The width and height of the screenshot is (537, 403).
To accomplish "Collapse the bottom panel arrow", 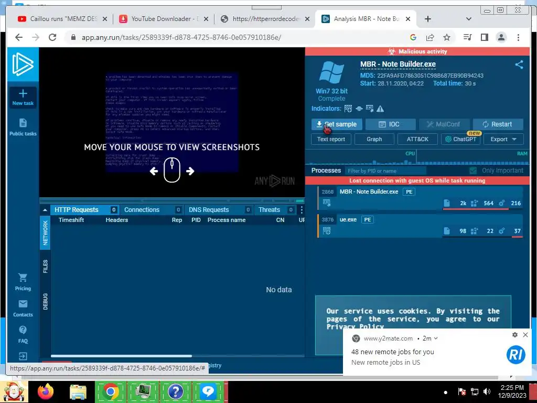I will pos(45,210).
